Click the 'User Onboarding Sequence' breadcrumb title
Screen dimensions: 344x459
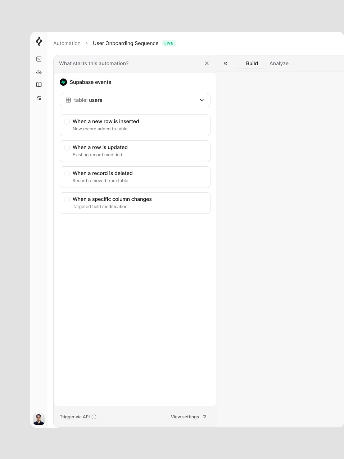(126, 43)
